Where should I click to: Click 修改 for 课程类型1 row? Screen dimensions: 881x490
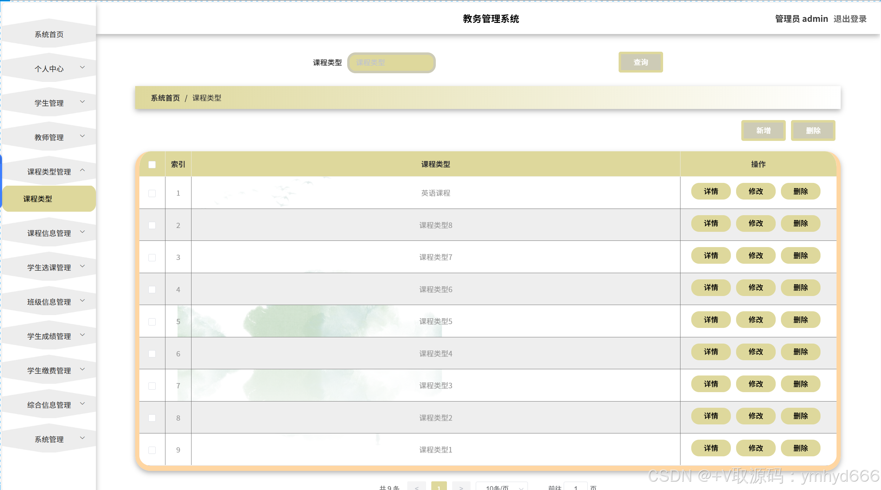click(756, 448)
